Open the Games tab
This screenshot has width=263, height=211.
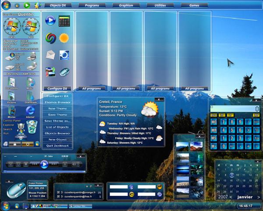click(194, 5)
